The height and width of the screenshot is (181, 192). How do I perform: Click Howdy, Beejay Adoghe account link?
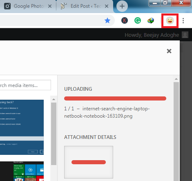(152, 35)
